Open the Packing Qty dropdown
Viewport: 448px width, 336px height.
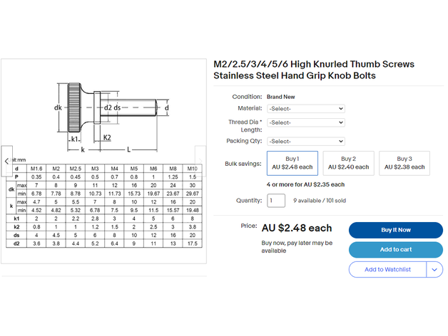tap(305, 141)
